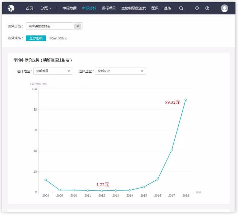This screenshot has height=215, width=238.
Task: Click the drug name input field
Action: click(50, 26)
